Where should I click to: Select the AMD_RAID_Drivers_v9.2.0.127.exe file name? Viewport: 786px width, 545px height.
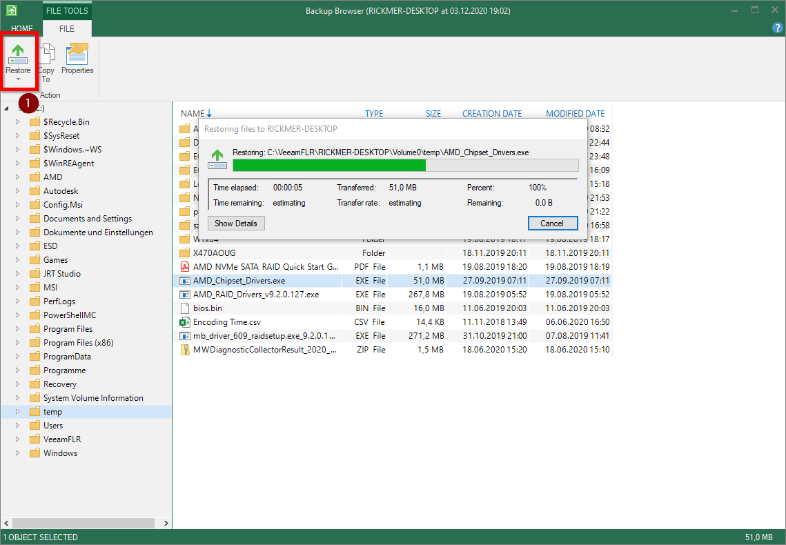click(x=255, y=295)
